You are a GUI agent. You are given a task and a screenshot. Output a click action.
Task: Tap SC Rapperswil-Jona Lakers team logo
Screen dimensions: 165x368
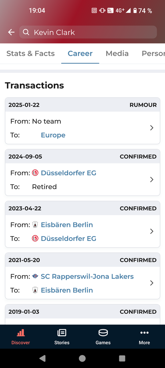coord(35,276)
